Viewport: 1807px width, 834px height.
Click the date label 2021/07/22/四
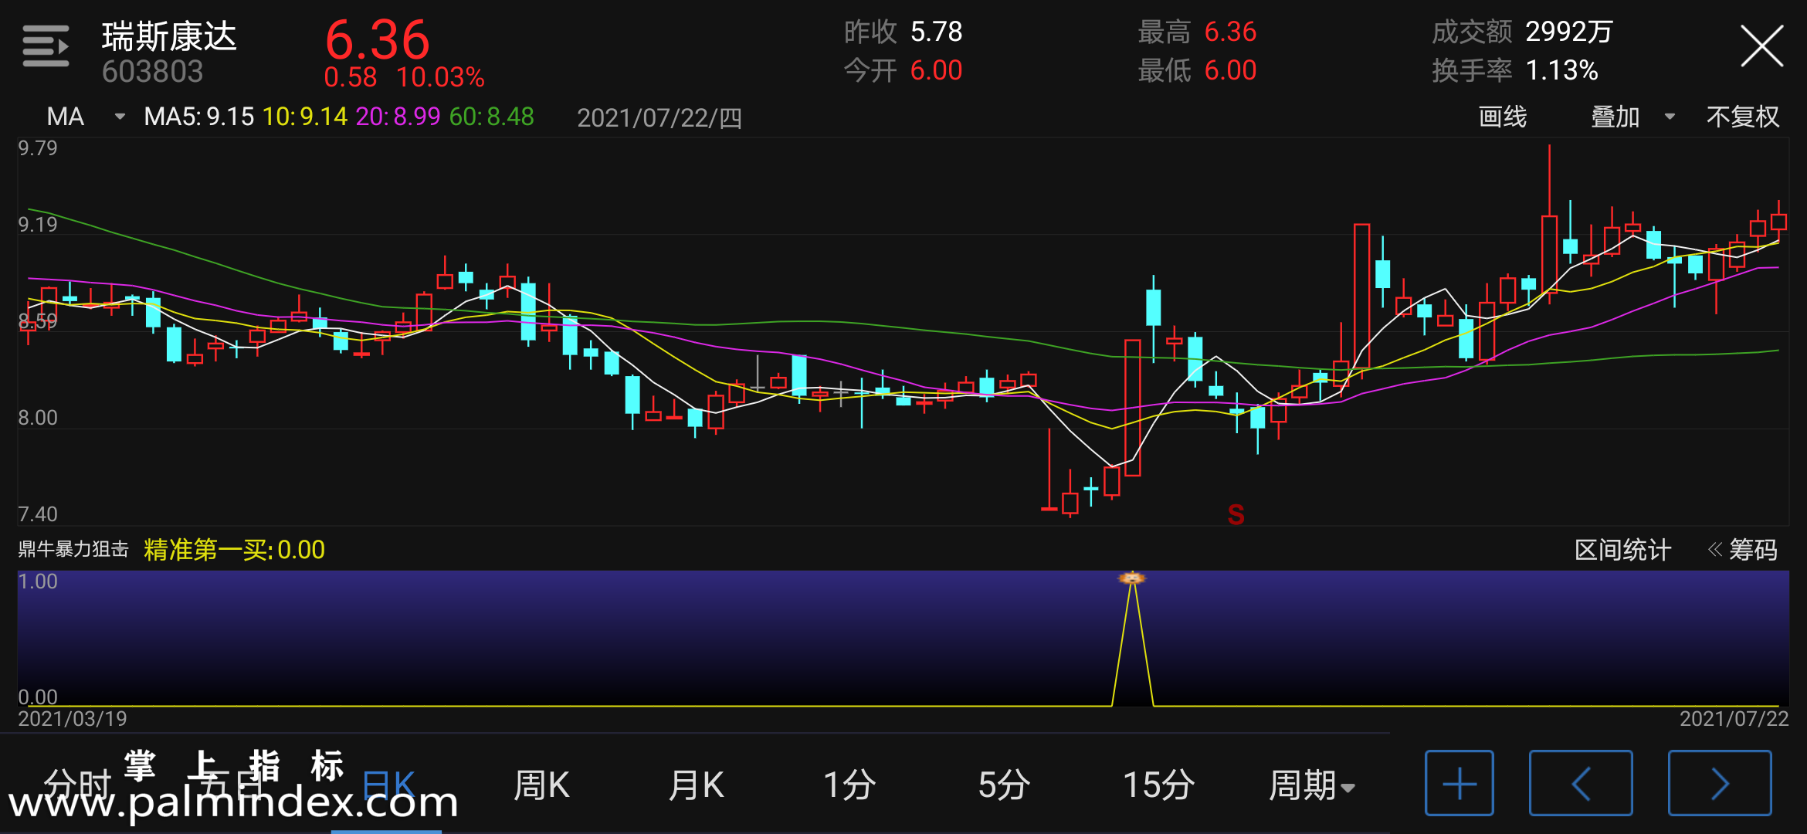[x=659, y=117]
